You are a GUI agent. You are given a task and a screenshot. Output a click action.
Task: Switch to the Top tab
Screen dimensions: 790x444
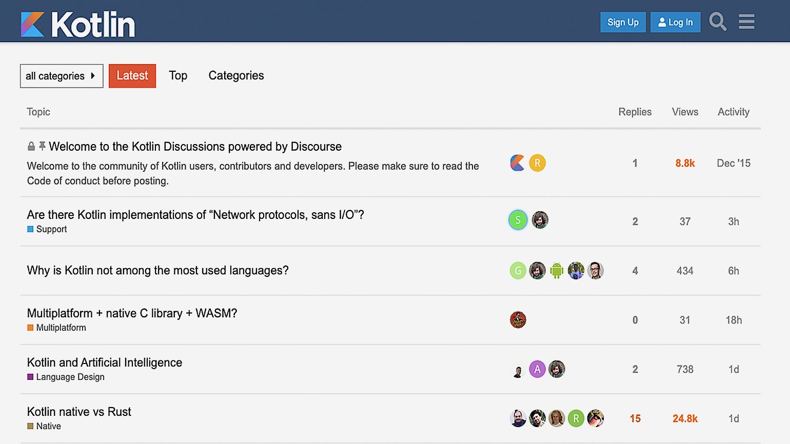coord(178,75)
